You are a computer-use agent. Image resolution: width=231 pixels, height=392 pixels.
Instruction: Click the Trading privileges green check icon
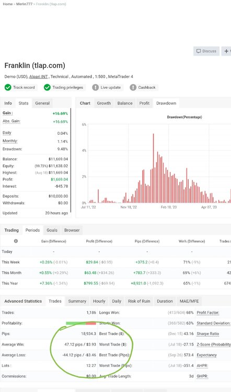coord(47,87)
